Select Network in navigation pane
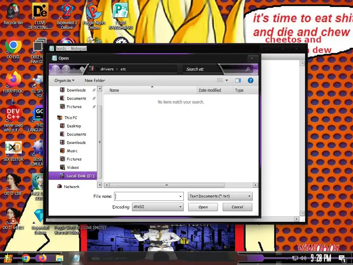 (x=71, y=187)
